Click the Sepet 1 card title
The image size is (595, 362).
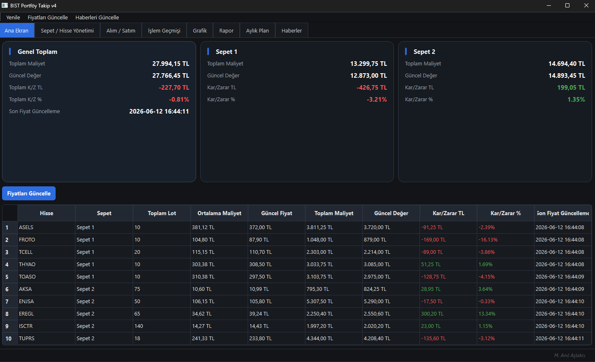pyautogui.click(x=226, y=52)
